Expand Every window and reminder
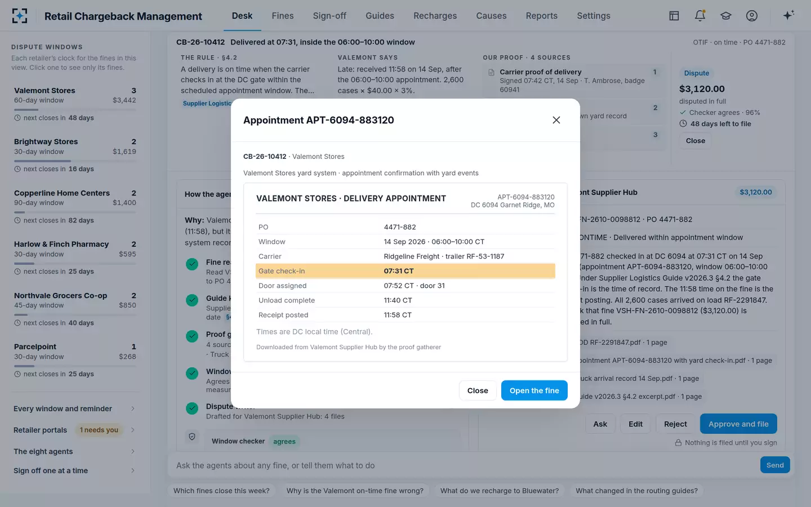Image resolution: width=811 pixels, height=507 pixels. (x=74, y=408)
